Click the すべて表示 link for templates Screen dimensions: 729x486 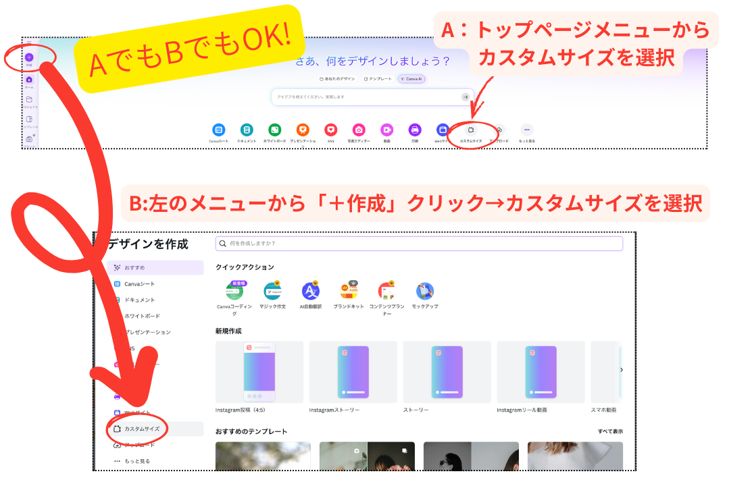pyautogui.click(x=610, y=431)
